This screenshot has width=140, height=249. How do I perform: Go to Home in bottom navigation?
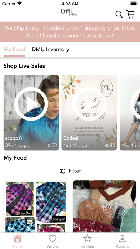[x=17, y=241]
